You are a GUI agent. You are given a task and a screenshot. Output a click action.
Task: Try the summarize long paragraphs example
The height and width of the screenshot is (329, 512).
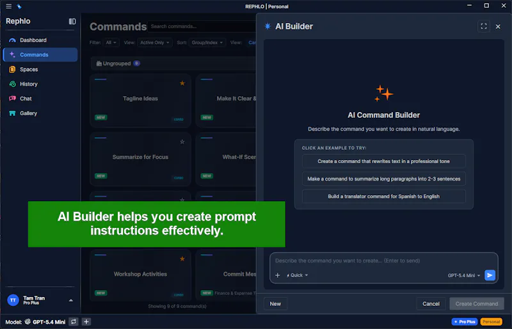pyautogui.click(x=383, y=179)
